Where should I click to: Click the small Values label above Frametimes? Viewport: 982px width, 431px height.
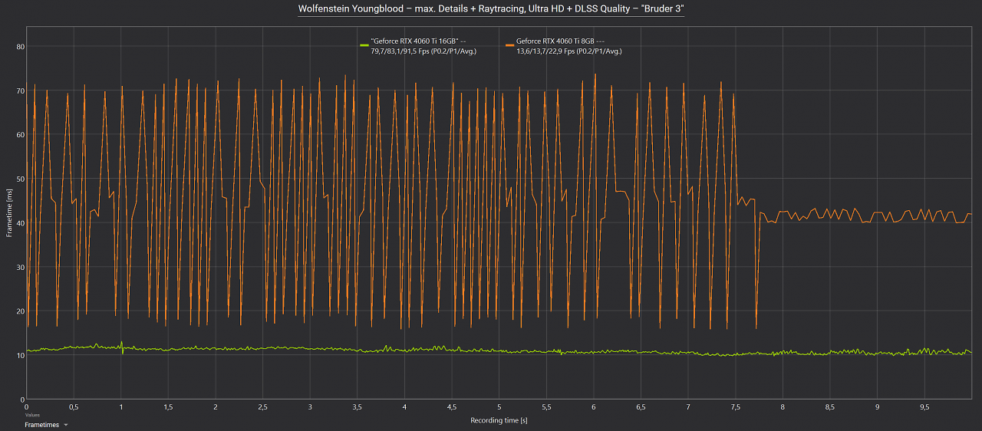click(x=31, y=415)
